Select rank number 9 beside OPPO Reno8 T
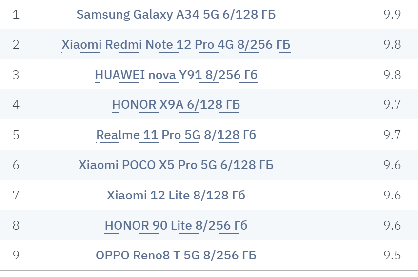This screenshot has width=418, height=277. [16, 255]
